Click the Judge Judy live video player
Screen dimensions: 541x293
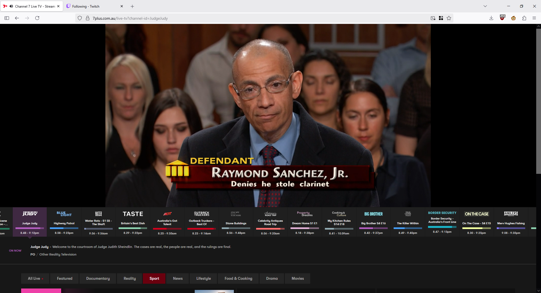268,116
